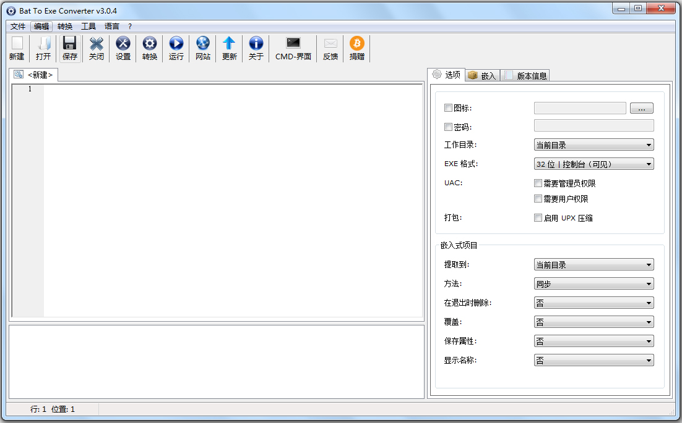Enable the 密码 (Password) checkbox

coord(448,127)
